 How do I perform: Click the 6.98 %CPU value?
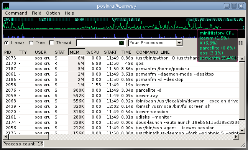[x=96, y=63]
